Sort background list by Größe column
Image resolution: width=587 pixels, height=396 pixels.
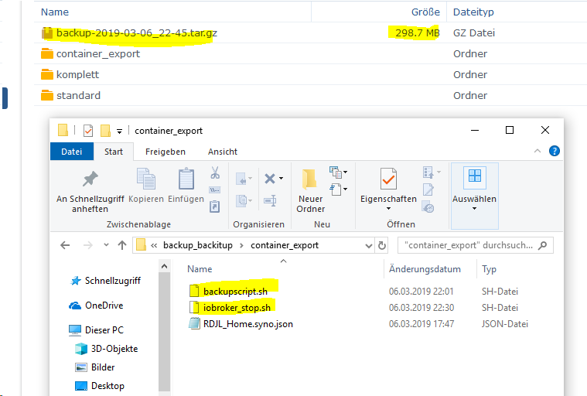pos(425,12)
